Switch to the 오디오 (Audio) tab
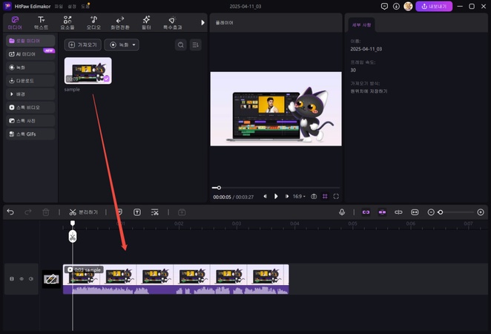 click(x=93, y=22)
